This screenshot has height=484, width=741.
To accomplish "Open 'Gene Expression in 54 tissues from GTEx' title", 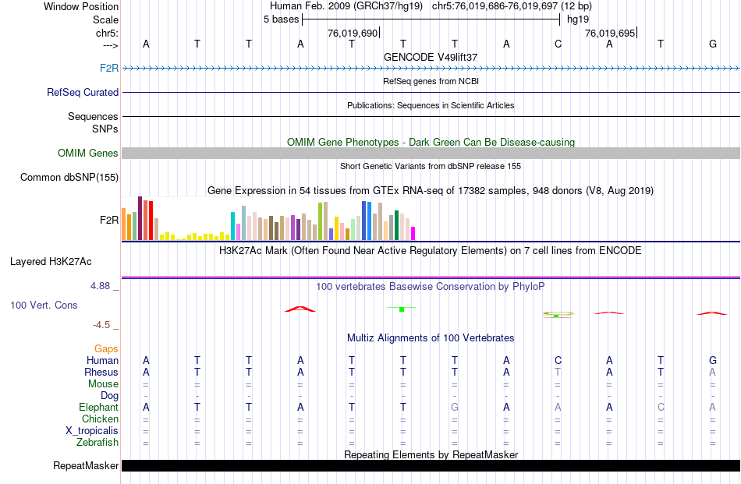I will coord(431,190).
